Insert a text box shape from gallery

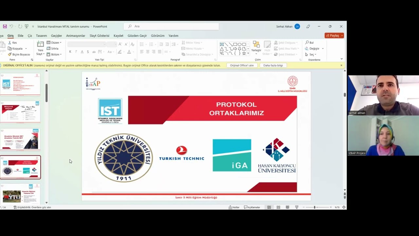pos(222,44)
